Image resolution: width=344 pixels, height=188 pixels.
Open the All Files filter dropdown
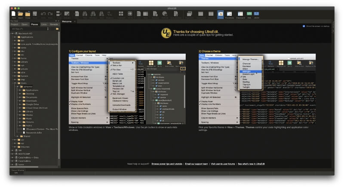point(30,29)
